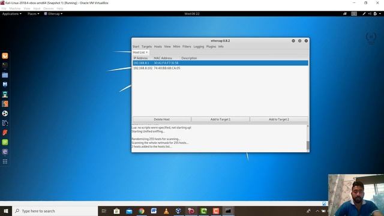Open the Filters menu

(x=187, y=47)
